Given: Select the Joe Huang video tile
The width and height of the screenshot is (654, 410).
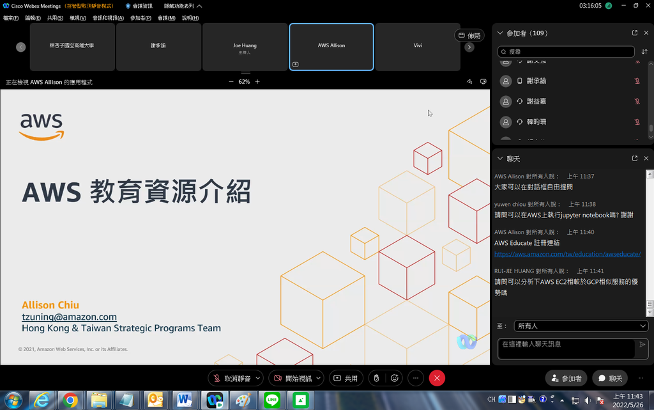Looking at the screenshot, I should pos(245,47).
